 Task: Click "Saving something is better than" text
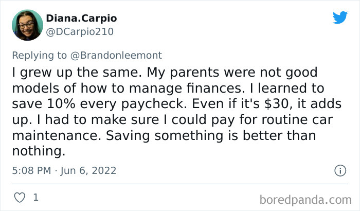point(224,136)
